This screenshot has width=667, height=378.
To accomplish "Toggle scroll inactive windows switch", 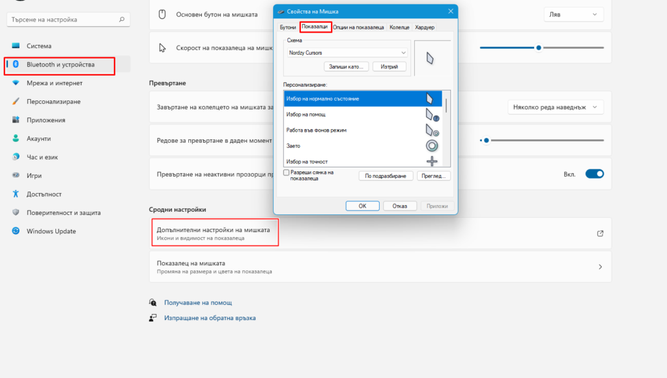I will click(594, 173).
